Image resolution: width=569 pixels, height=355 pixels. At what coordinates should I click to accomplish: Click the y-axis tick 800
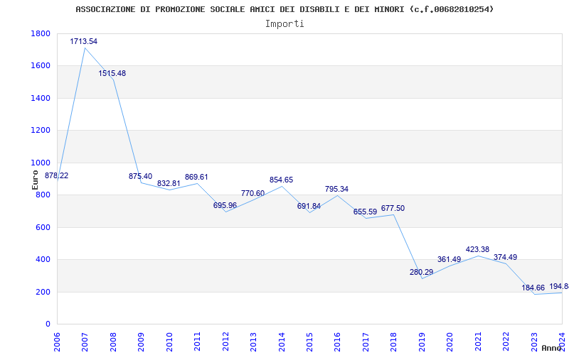pos(43,195)
